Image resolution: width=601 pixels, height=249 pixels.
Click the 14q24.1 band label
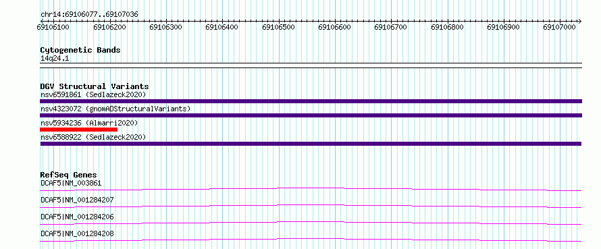click(x=55, y=59)
